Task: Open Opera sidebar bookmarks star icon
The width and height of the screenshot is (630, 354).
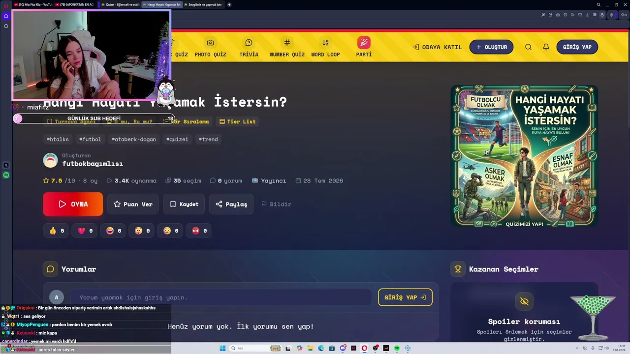Action: tap(6, 26)
